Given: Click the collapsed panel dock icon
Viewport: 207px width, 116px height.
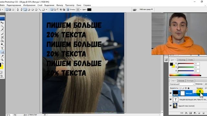Looking at the screenshot, I should [x=166, y=60].
